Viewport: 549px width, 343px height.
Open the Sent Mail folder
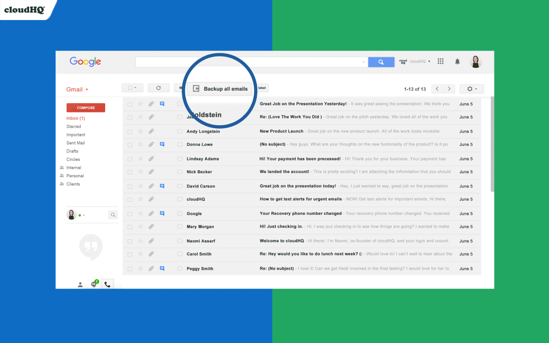point(75,143)
